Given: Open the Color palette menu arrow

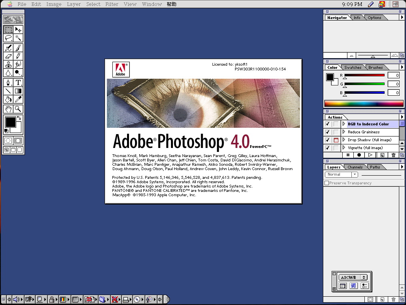Looking at the screenshot, I should (x=402, y=67).
